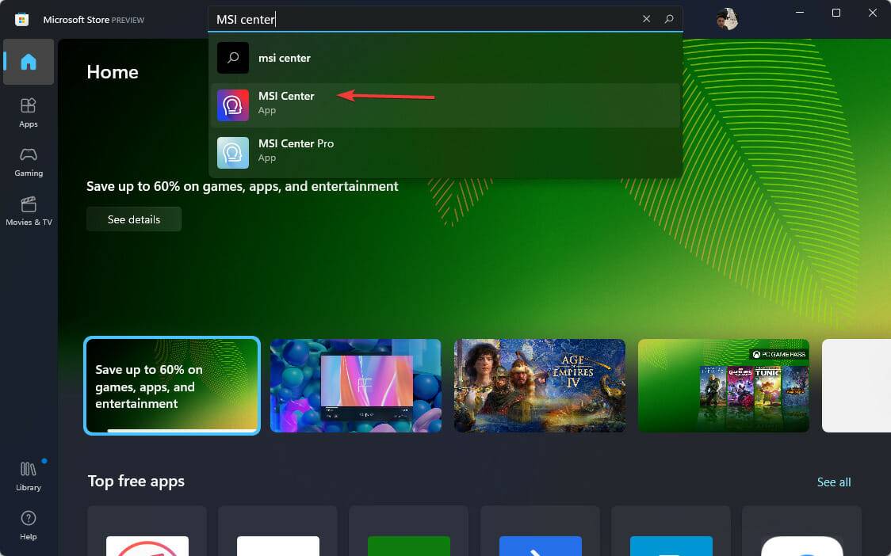Open the PC Game Pass card
Viewport: 891px width, 556px height.
point(724,386)
